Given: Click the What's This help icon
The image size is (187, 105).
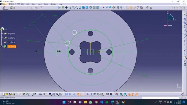Looking at the screenshot, I should (34, 94).
